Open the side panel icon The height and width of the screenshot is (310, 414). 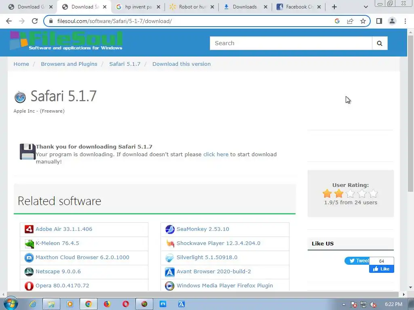point(379,21)
